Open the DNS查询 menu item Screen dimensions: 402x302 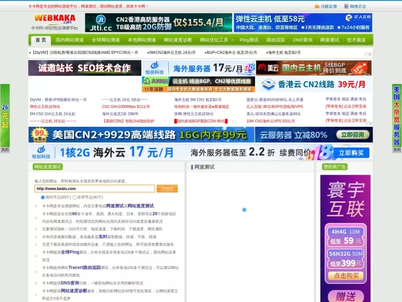303,40
